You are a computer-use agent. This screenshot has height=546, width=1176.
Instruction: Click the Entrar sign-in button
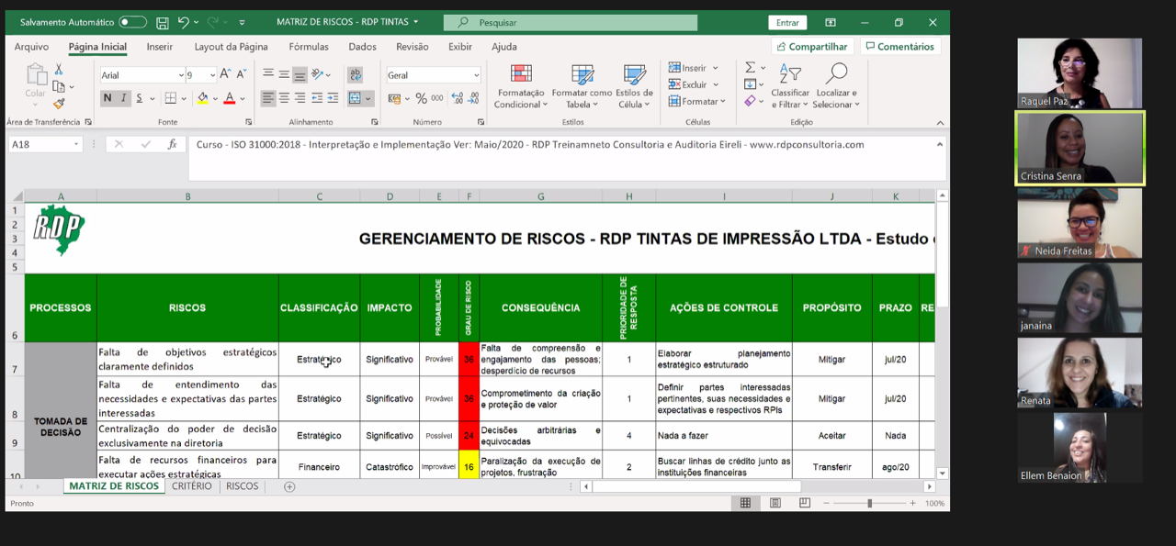pyautogui.click(x=787, y=22)
